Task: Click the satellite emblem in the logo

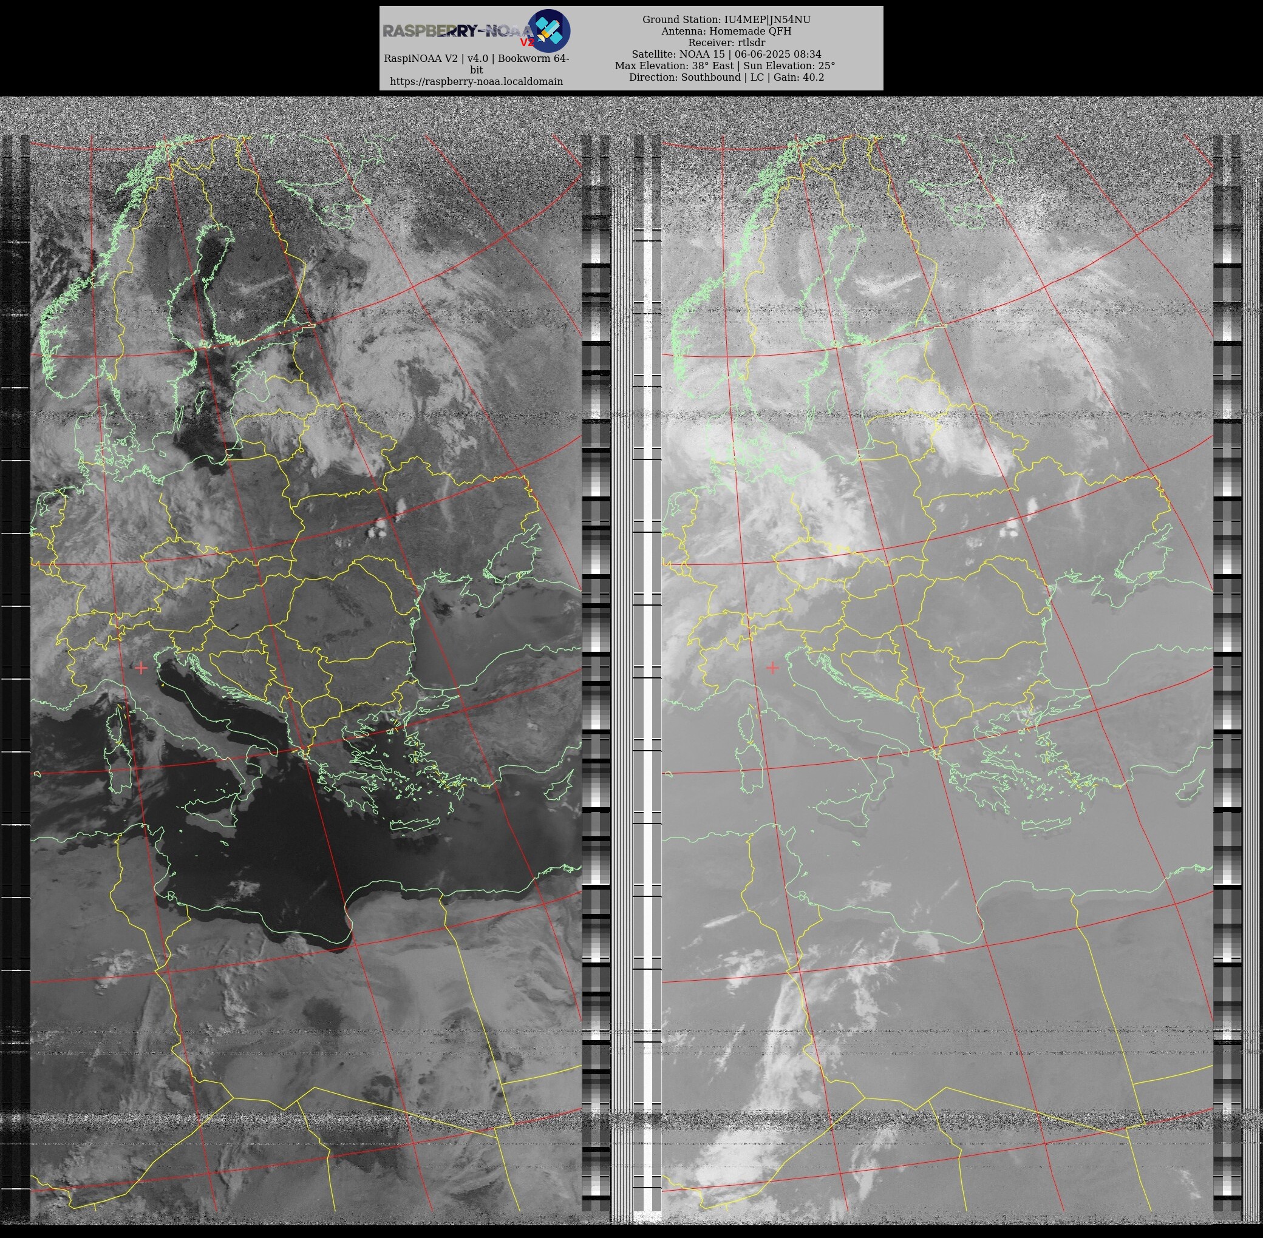Action: (x=548, y=30)
